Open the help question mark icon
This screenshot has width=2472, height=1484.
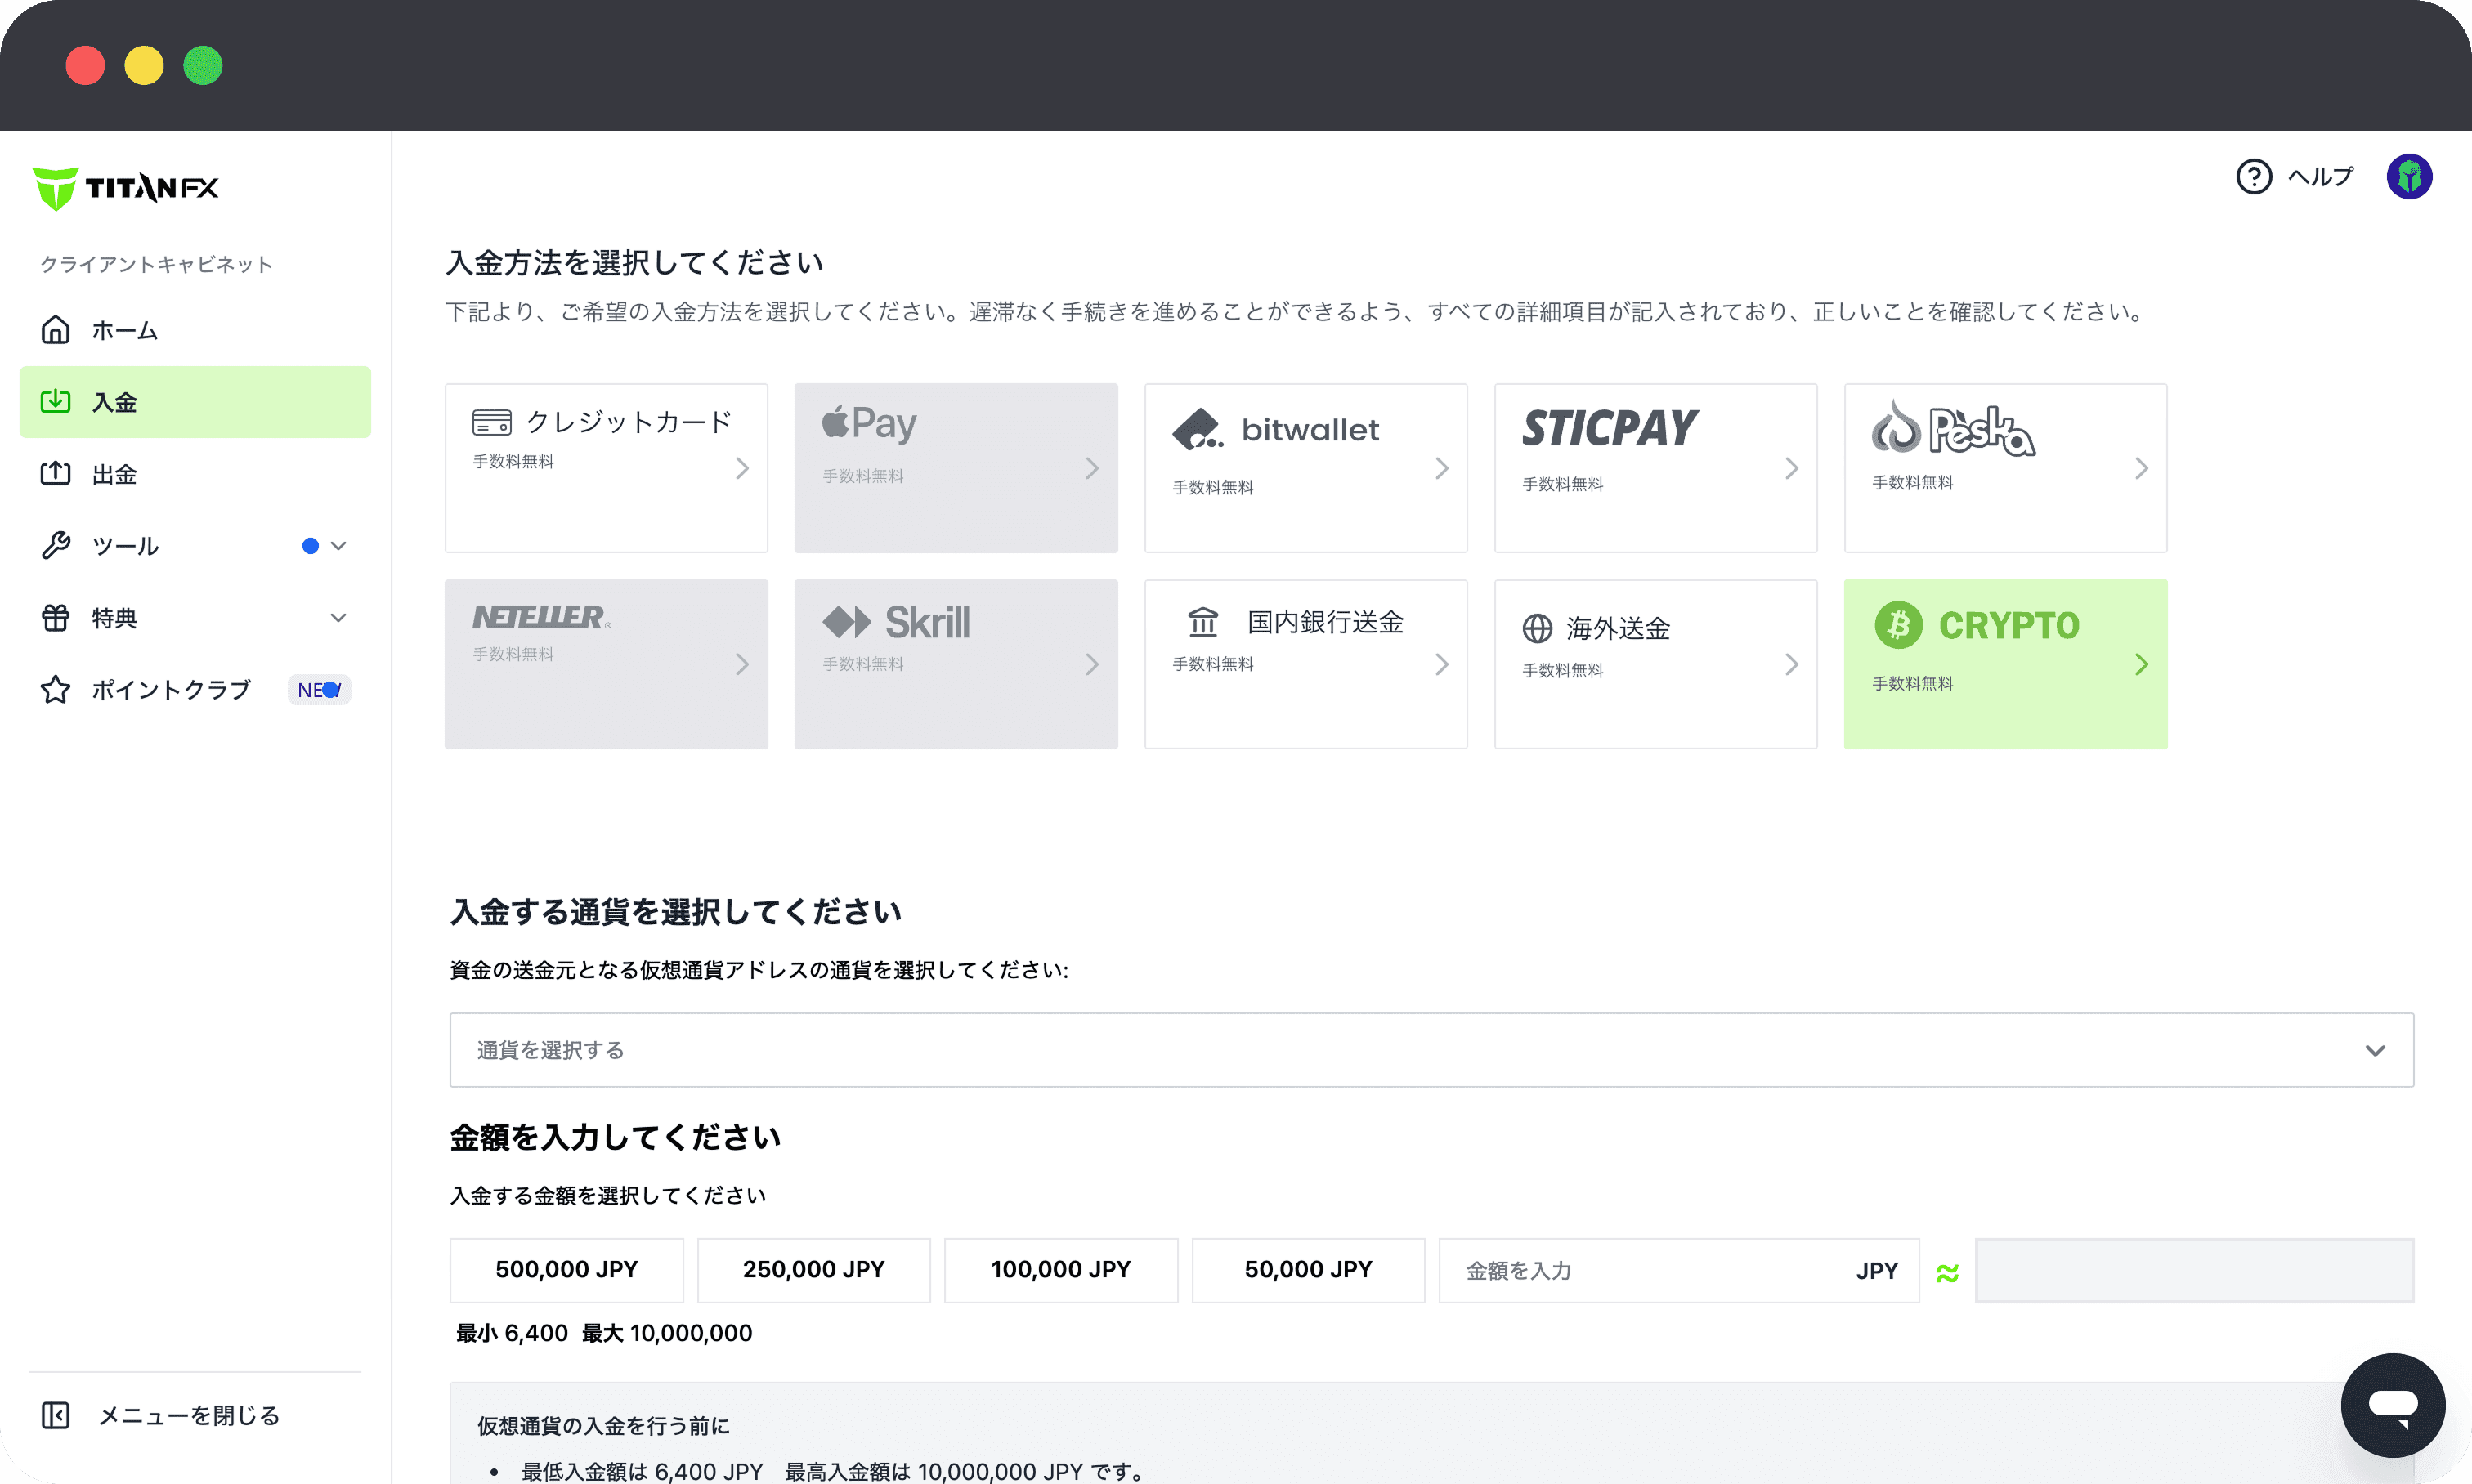click(2253, 177)
